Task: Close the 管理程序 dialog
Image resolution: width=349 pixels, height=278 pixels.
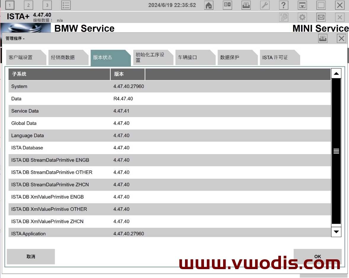Action: (341, 39)
